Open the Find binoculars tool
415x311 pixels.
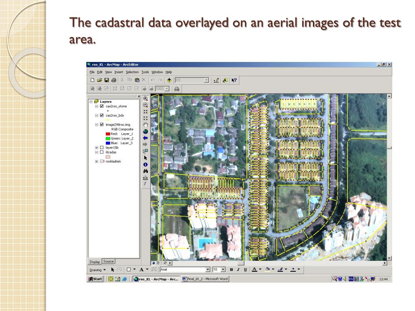tap(145, 171)
